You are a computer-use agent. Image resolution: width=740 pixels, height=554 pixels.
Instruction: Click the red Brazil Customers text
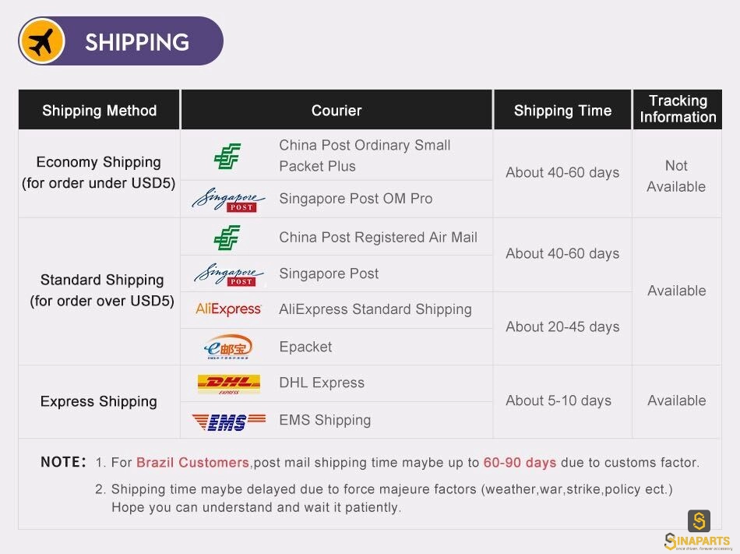[x=192, y=463]
